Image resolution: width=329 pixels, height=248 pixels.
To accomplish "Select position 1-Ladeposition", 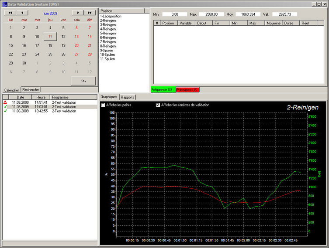I will (x=111, y=16).
